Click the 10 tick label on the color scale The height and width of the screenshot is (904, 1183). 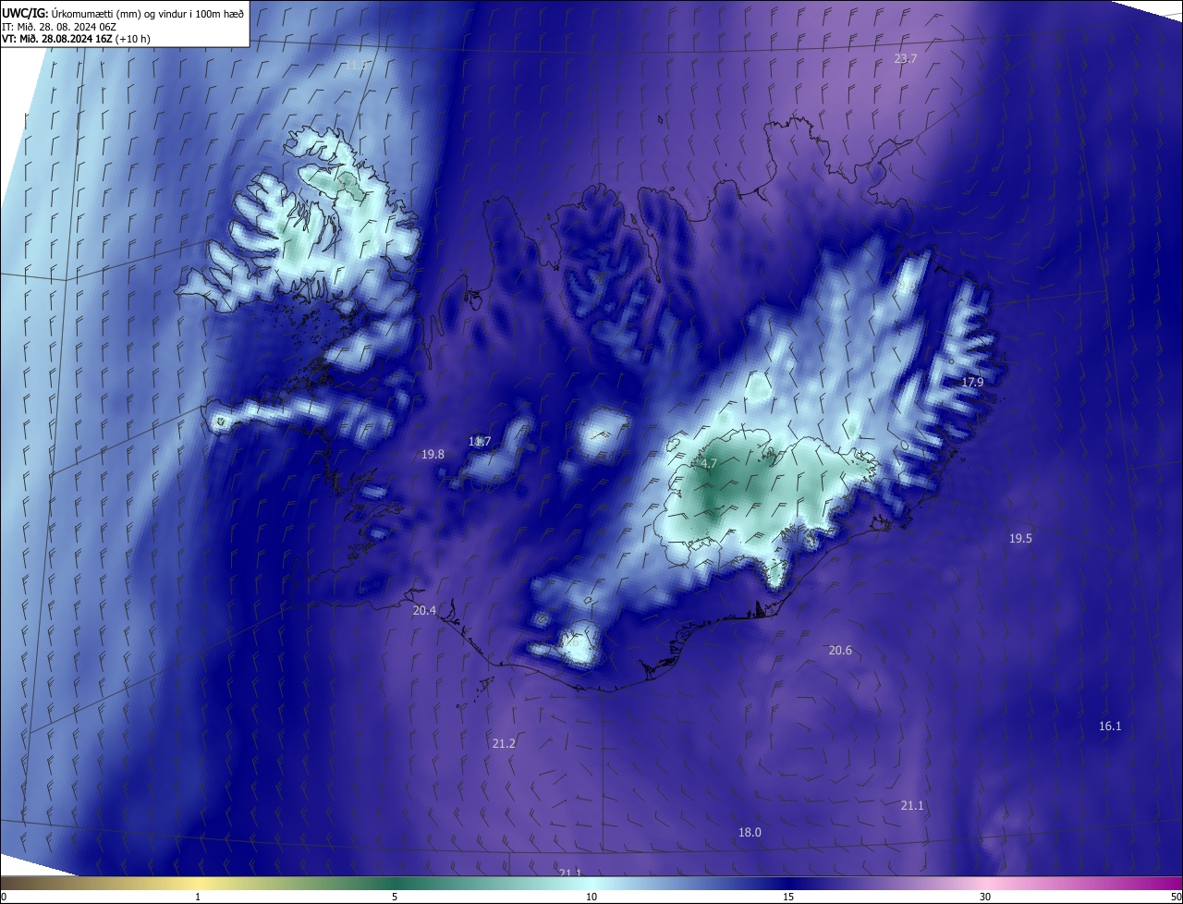pyautogui.click(x=591, y=897)
